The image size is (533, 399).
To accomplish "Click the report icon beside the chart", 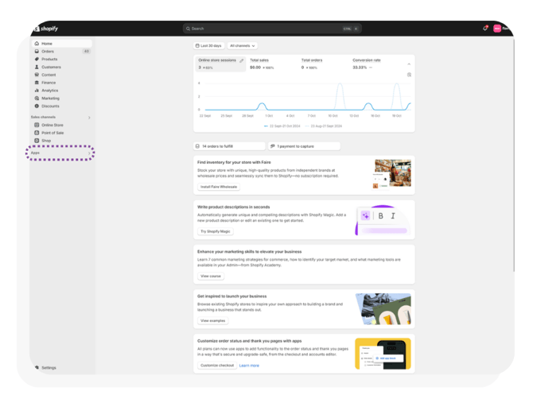I will pos(409,75).
